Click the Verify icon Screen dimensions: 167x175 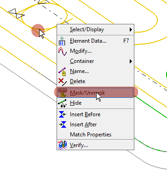click(63, 145)
